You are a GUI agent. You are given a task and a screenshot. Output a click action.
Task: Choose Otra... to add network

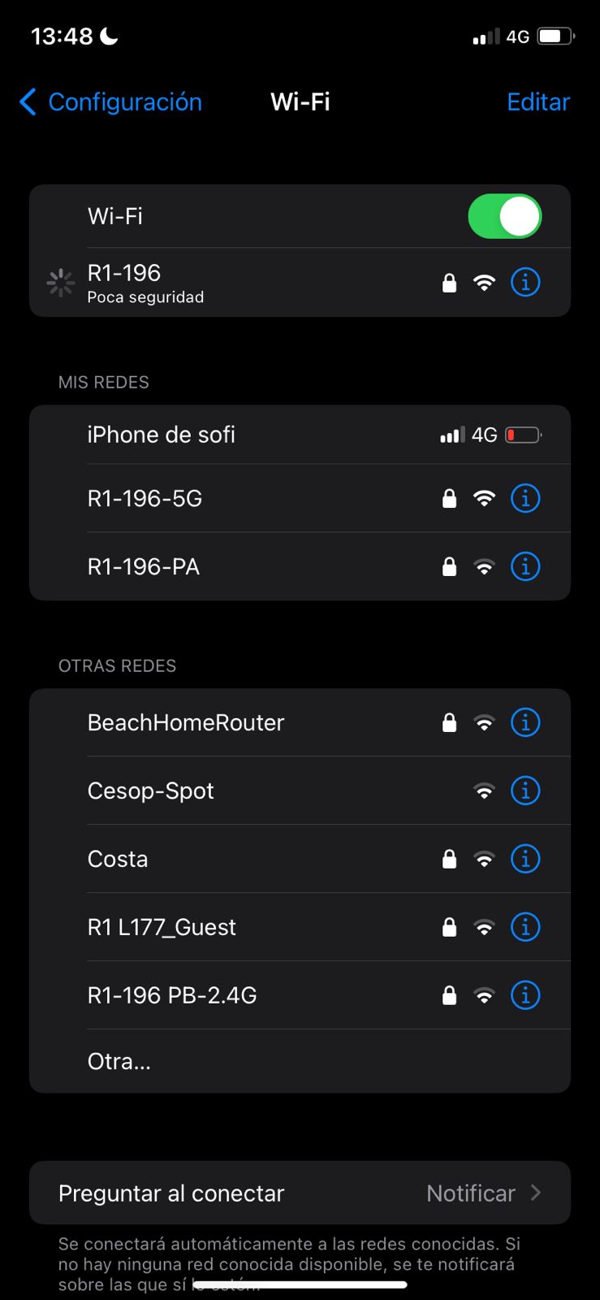[119, 1061]
